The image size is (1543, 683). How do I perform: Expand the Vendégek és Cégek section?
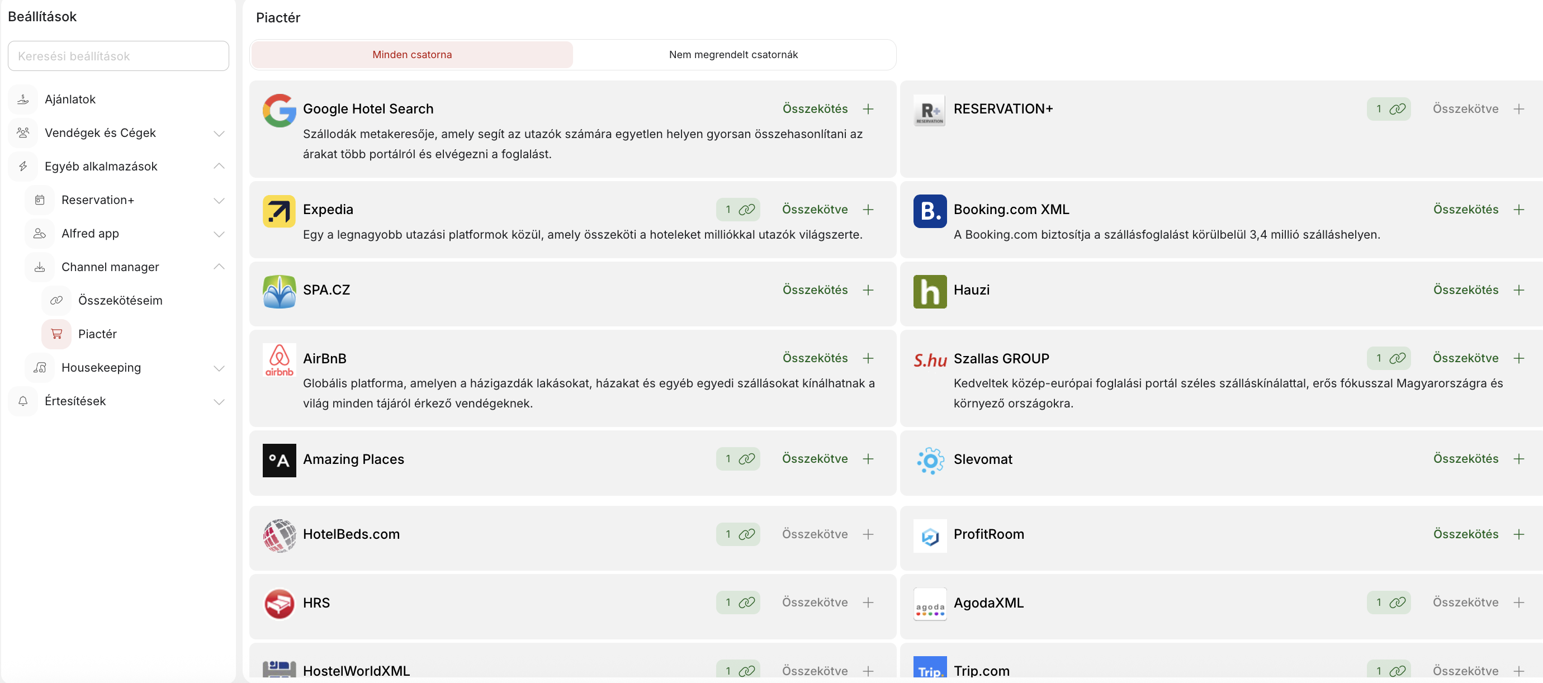pos(219,133)
